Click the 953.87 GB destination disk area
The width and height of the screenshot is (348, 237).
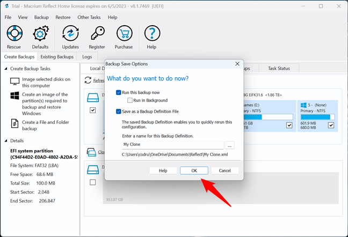pos(221,188)
